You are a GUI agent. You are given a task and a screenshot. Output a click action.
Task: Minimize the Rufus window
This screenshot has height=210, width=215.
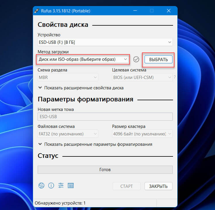click(x=135, y=11)
